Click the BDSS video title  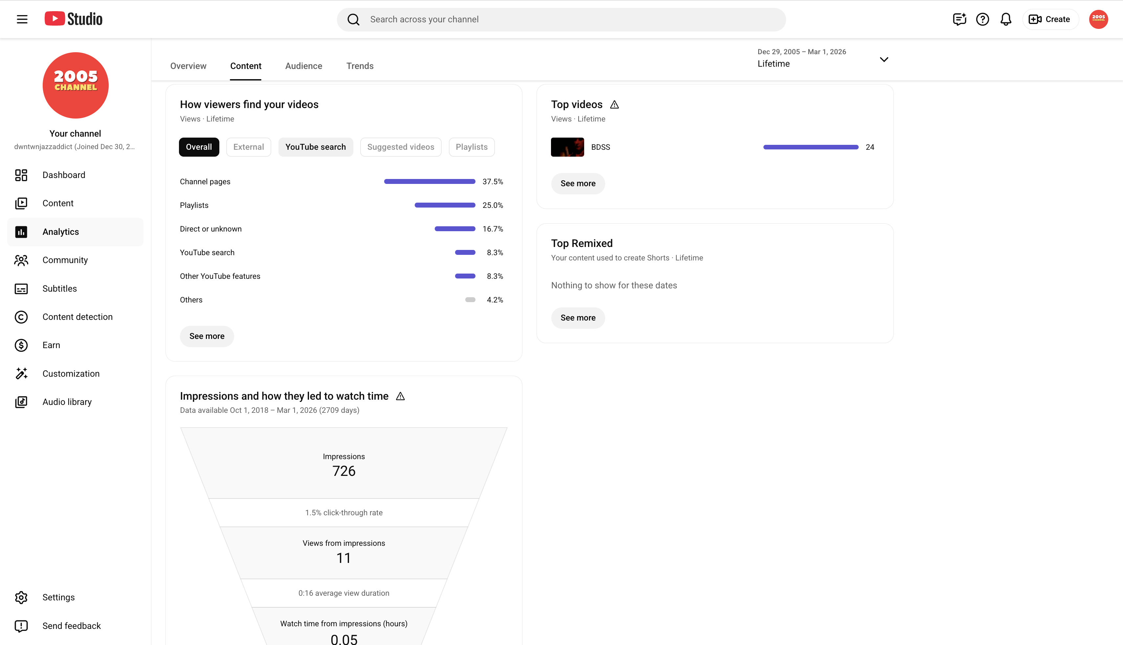click(601, 147)
